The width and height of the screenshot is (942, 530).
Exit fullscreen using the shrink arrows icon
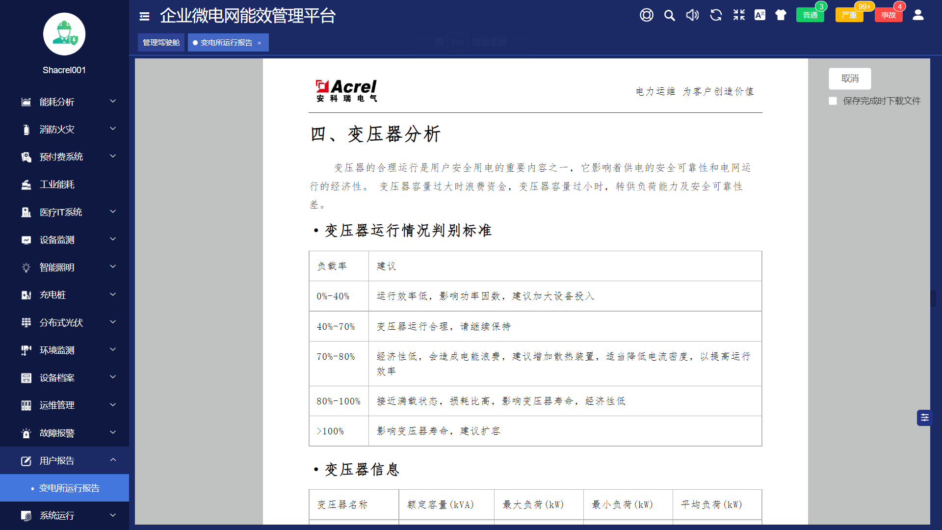click(739, 15)
